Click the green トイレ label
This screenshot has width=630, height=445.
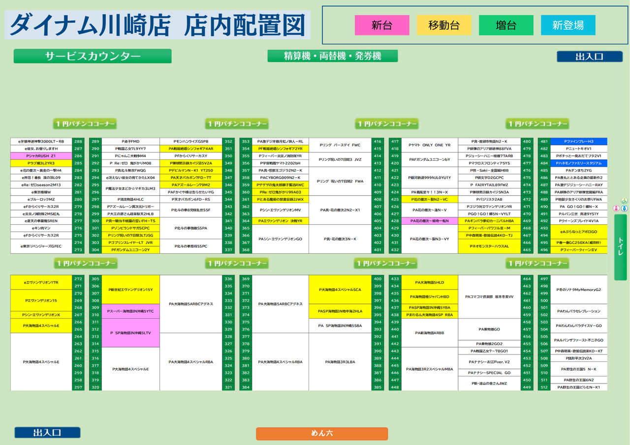tap(621, 247)
